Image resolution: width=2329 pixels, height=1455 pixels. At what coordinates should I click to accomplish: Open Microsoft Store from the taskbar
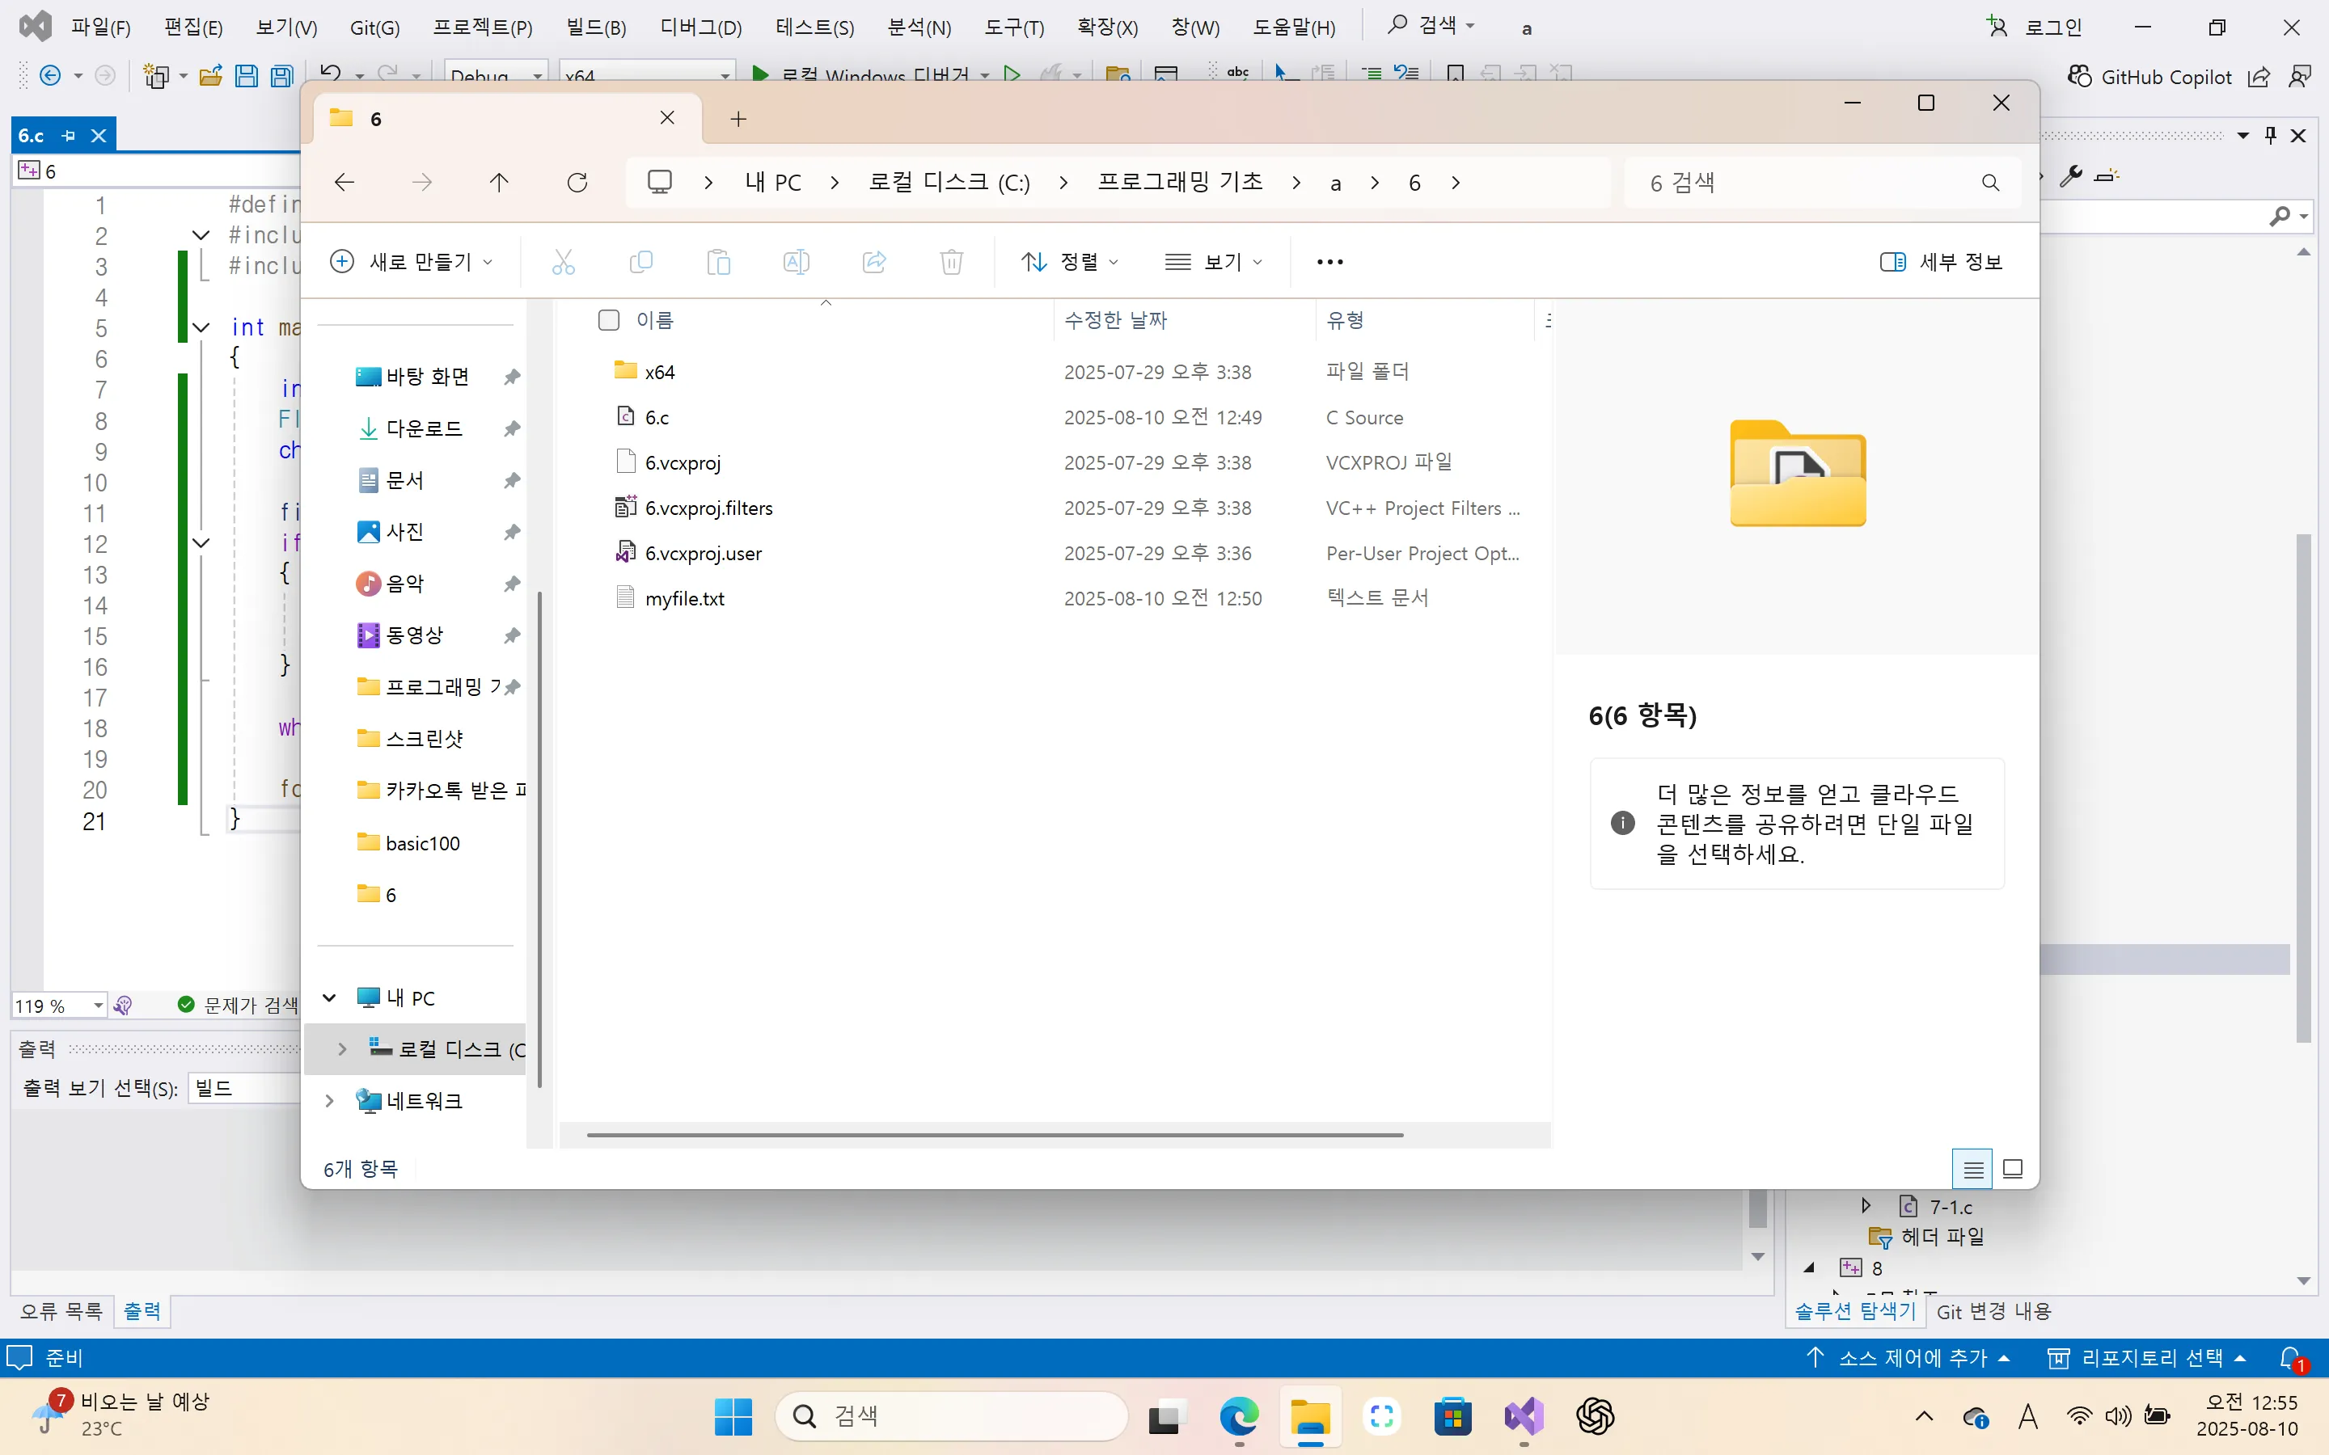click(1452, 1415)
